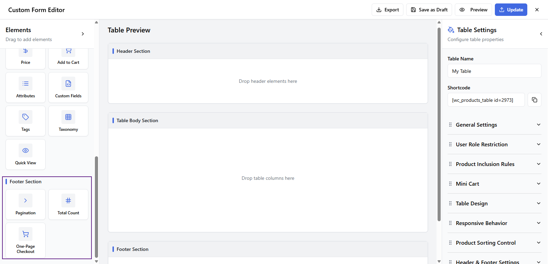
Task: Open the Mini Cart settings section
Action: (x=494, y=184)
